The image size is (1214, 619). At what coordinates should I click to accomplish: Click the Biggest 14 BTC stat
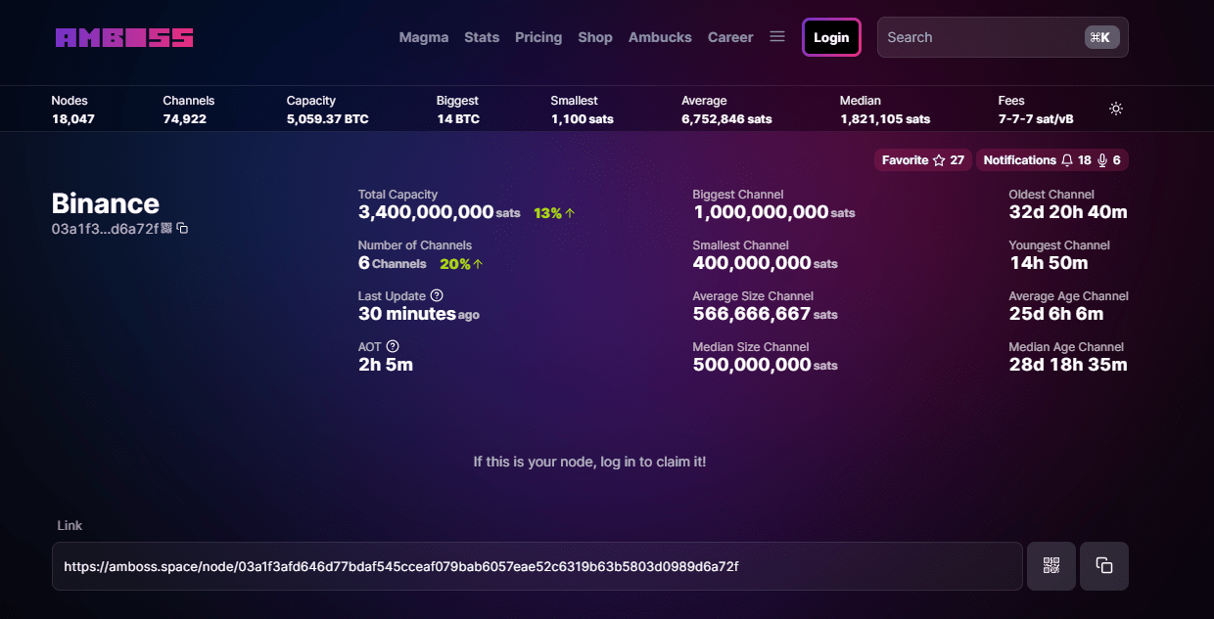click(x=458, y=110)
